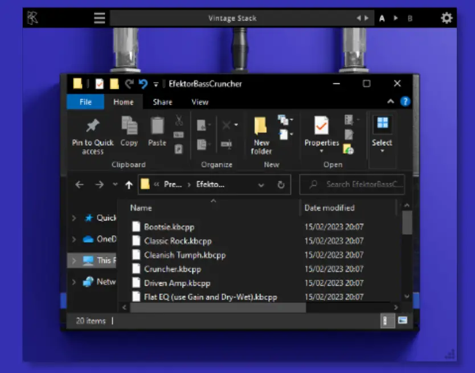Click the Paste icon in the ribbon
This screenshot has width=475, height=373.
coord(157,125)
